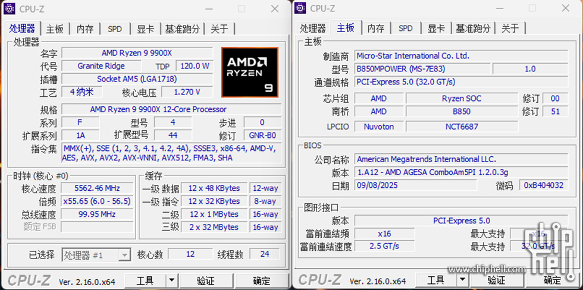Click the 1.A12 AGESA BIOS version field
Viewport: 583px width, 290px height.
[x=461, y=172]
